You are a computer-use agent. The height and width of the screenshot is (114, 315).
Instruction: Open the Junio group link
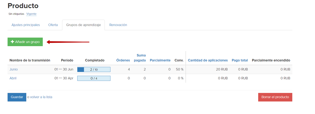pyautogui.click(x=14, y=69)
